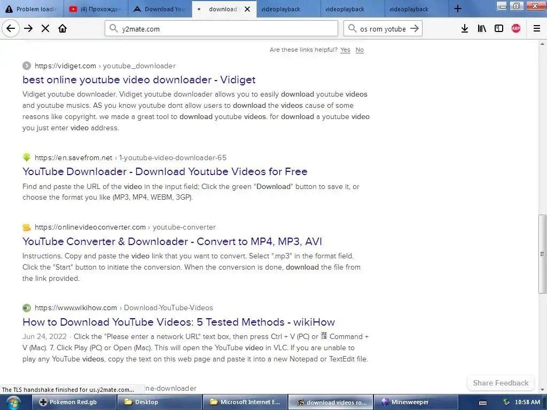Click the https://onlinevideoconverter.com URL text
Viewport: 547px width, 410px height.
click(90, 227)
